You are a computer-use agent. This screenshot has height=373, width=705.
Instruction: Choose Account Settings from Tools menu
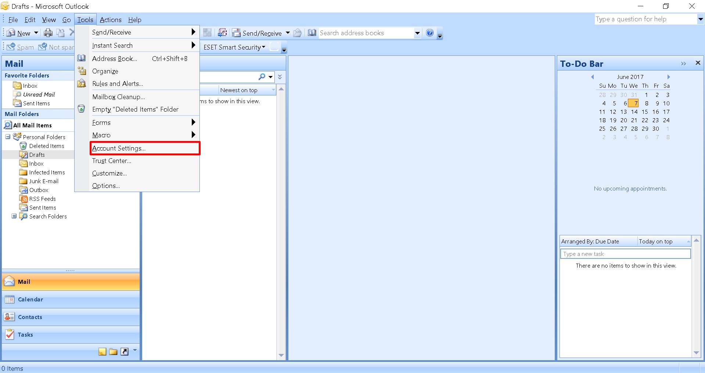[x=145, y=148]
